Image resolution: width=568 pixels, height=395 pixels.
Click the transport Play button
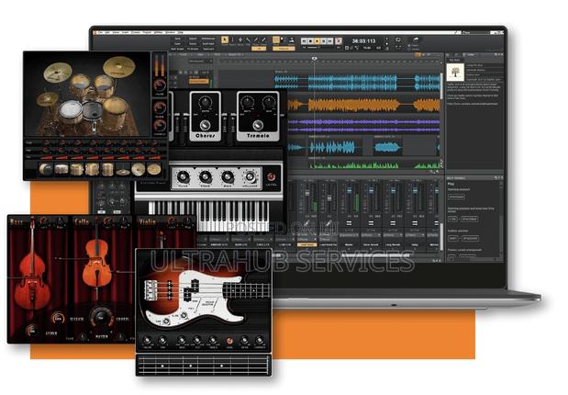(317, 41)
